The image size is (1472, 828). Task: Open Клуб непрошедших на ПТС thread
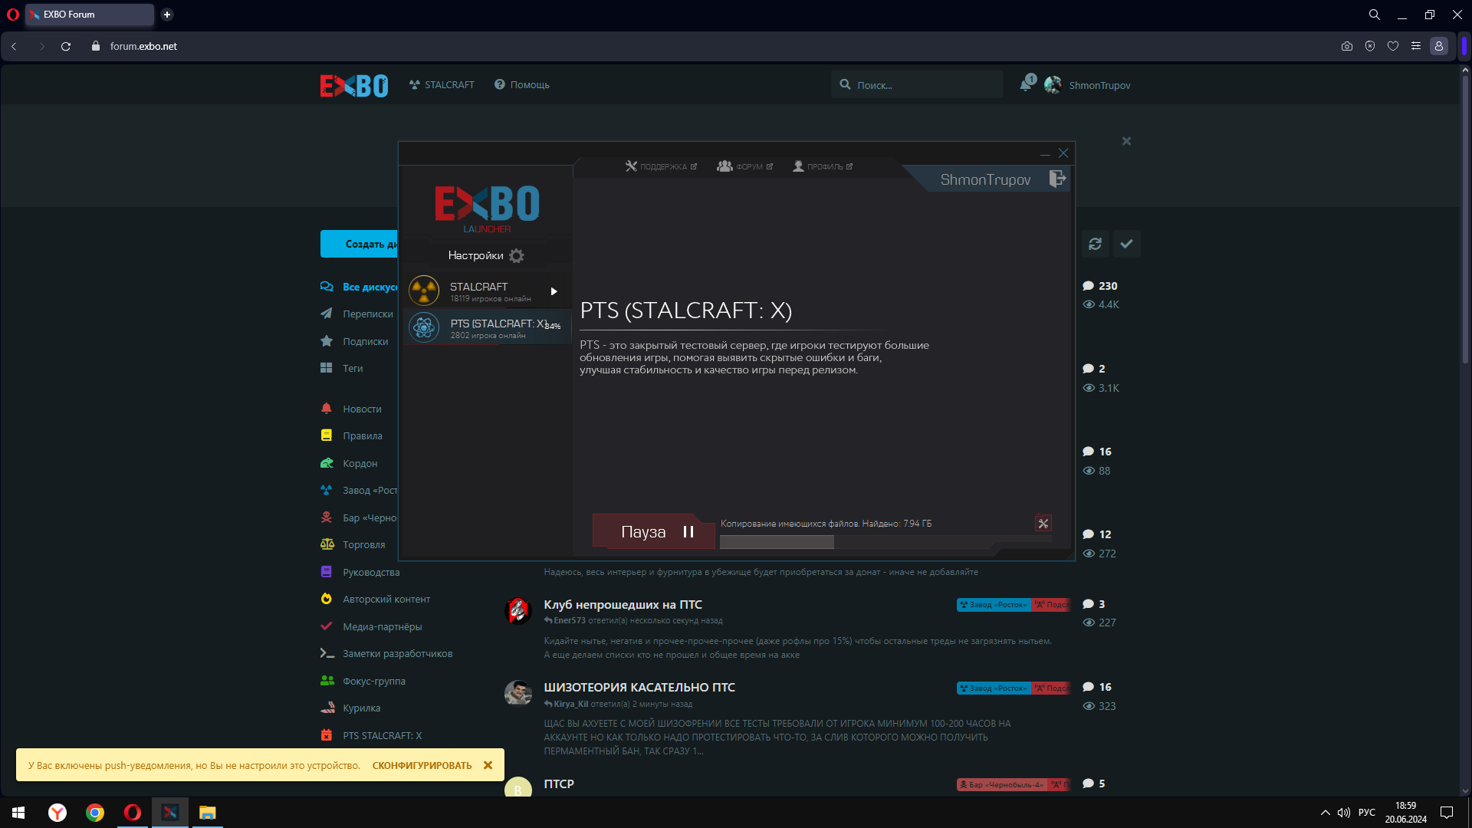[623, 604]
